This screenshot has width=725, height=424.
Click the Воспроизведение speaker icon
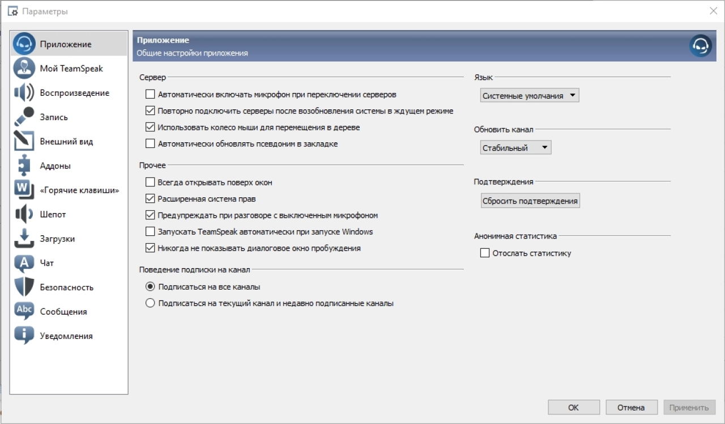point(24,92)
